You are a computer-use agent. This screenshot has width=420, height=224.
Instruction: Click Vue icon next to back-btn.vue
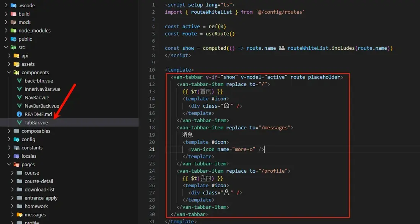tap(19, 81)
